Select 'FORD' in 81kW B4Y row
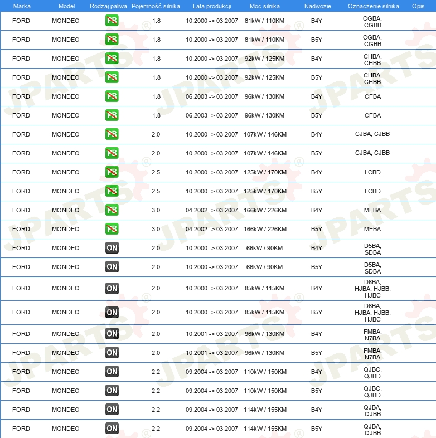This screenshot has width=436, height=438. coord(21,21)
